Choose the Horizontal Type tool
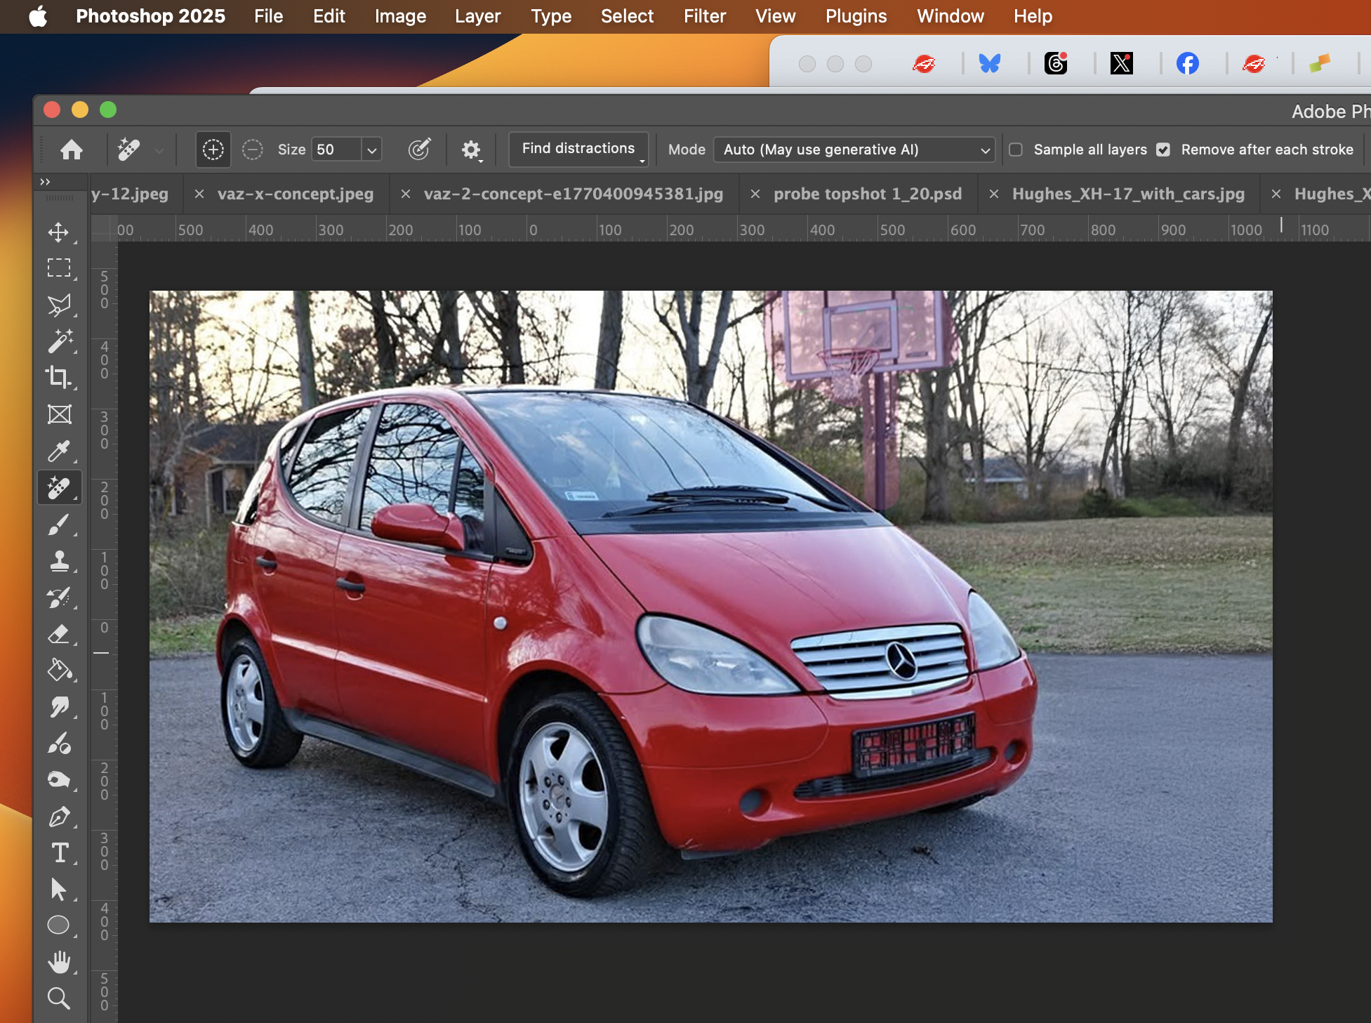The width and height of the screenshot is (1371, 1023). (60, 853)
